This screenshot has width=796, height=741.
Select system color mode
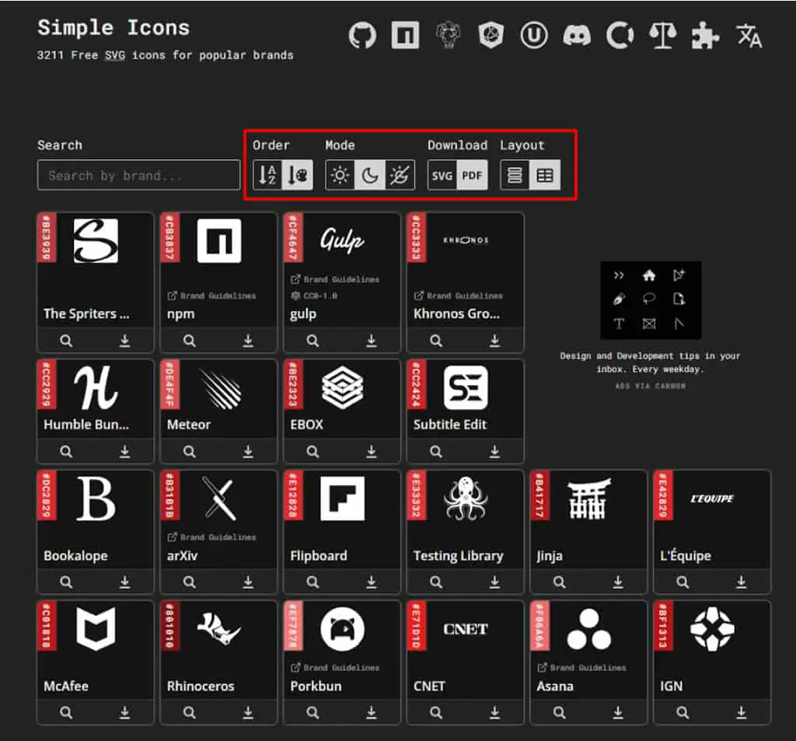[400, 175]
